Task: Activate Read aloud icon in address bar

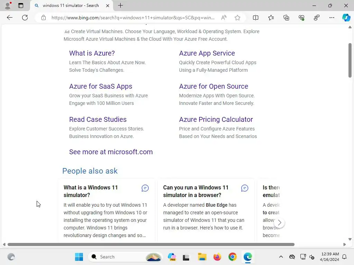Action: coord(224,18)
